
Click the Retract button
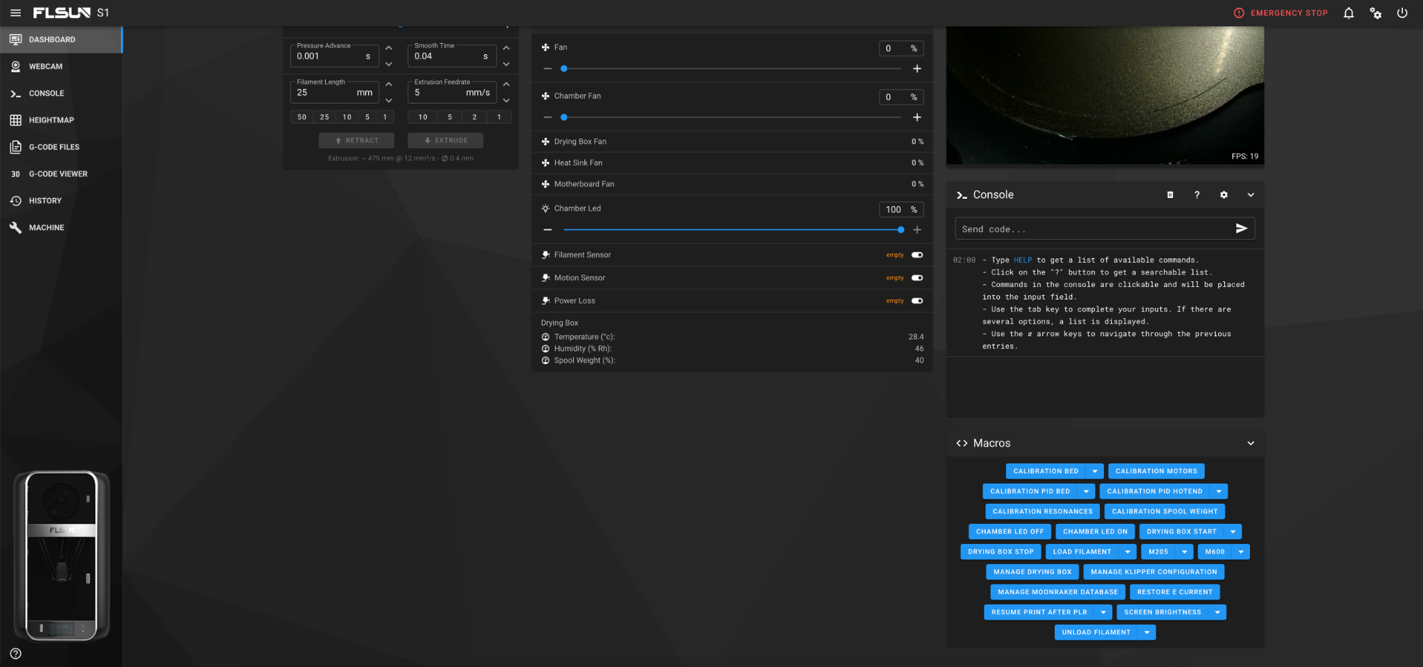point(356,140)
